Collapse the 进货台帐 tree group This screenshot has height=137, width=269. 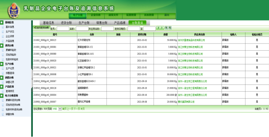(1, 45)
